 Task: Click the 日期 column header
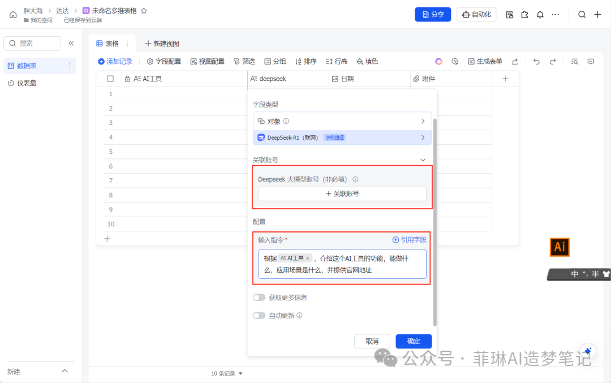[369, 79]
